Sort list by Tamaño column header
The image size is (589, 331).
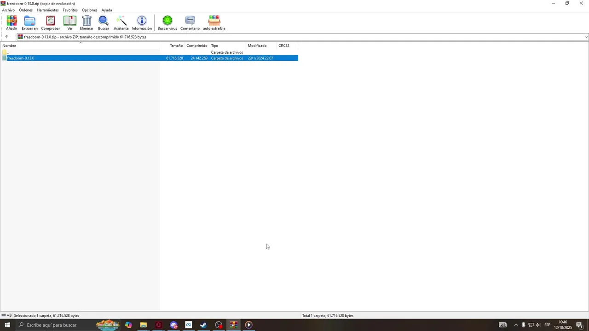[173, 46]
